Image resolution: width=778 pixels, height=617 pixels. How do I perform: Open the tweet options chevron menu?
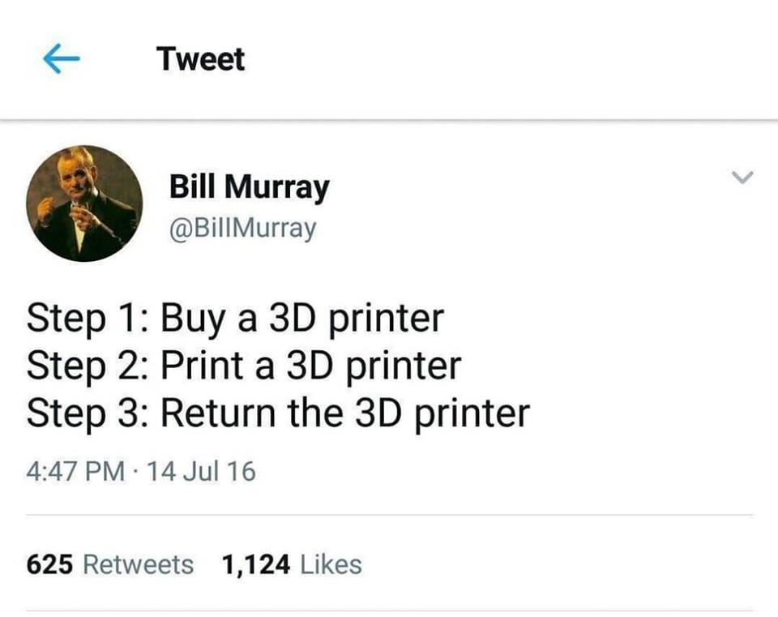742,178
